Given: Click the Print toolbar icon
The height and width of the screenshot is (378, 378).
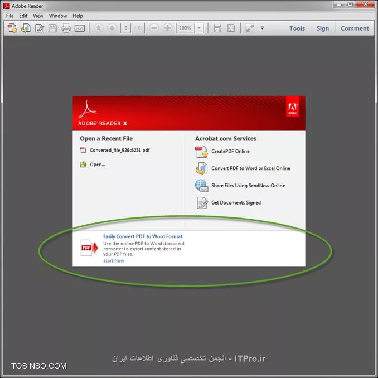Looking at the screenshot, I should tap(66, 28).
